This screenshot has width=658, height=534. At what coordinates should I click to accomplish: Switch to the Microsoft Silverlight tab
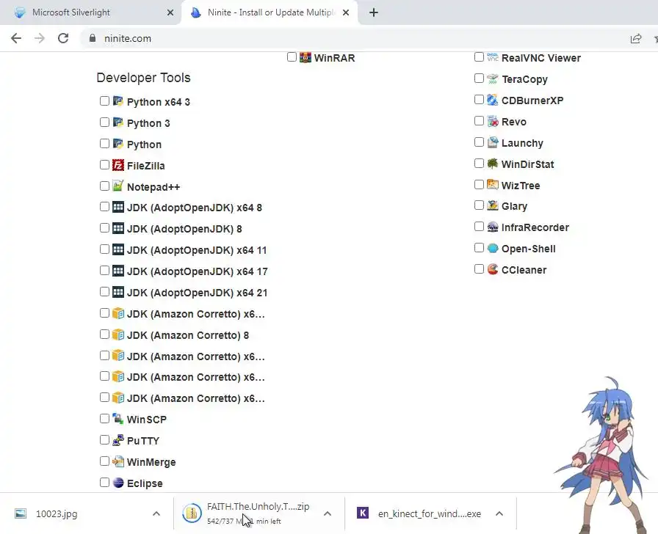90,12
